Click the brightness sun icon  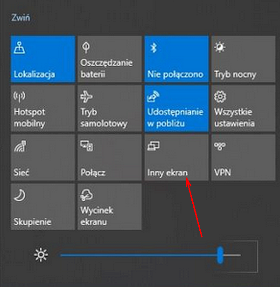(x=41, y=254)
